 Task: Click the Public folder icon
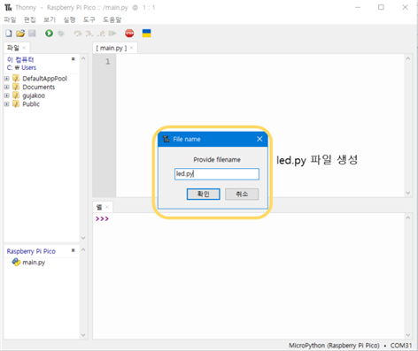(16, 104)
